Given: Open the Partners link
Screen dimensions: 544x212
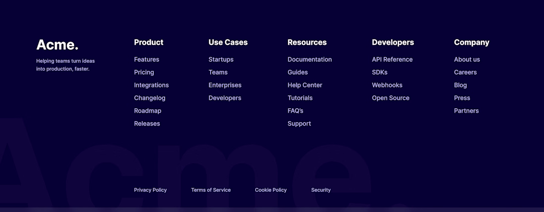Looking at the screenshot, I should [466, 111].
